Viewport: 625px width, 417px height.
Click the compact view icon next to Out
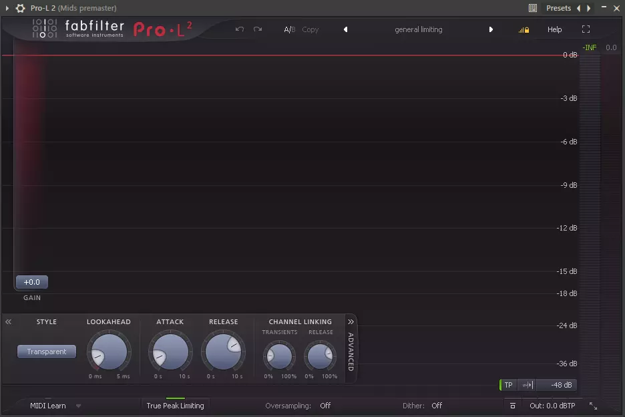pos(513,406)
